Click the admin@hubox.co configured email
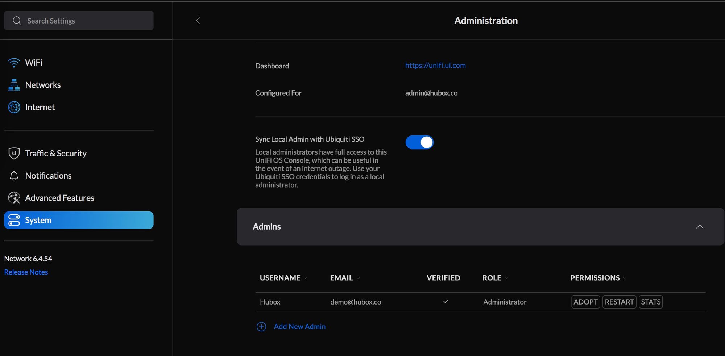Viewport: 725px width, 356px height. (431, 93)
